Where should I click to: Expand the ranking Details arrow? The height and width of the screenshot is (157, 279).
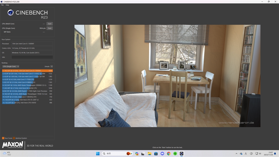51,67
